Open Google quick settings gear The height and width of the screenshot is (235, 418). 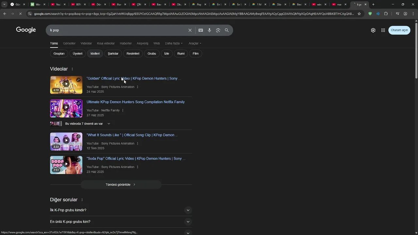pos(373,30)
